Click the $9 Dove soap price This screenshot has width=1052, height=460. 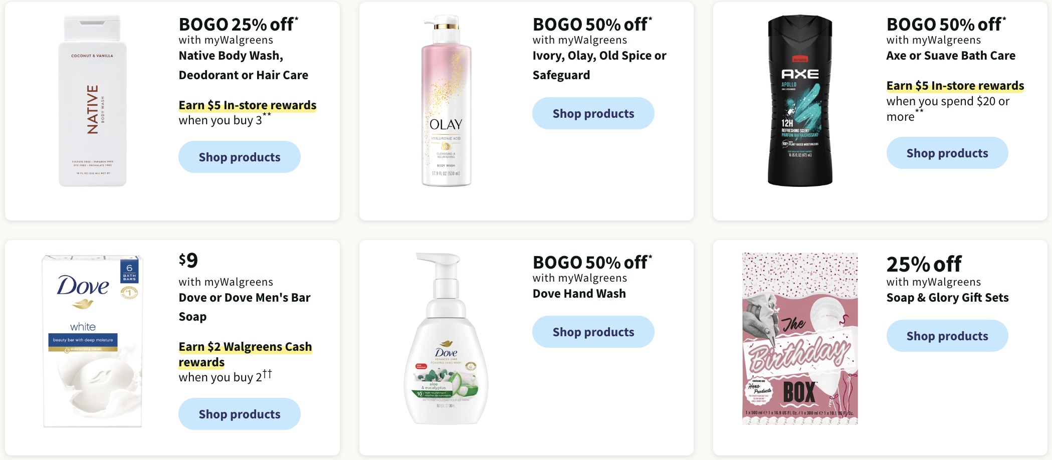coord(188,260)
